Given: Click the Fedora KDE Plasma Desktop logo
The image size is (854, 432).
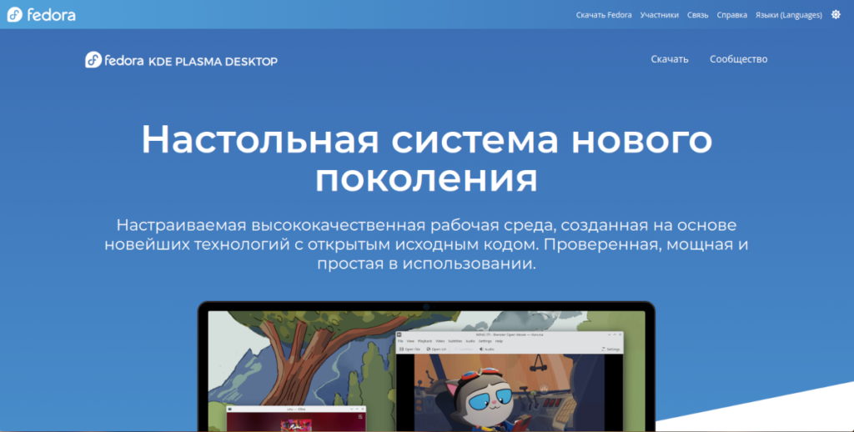Looking at the screenshot, I should [x=181, y=60].
